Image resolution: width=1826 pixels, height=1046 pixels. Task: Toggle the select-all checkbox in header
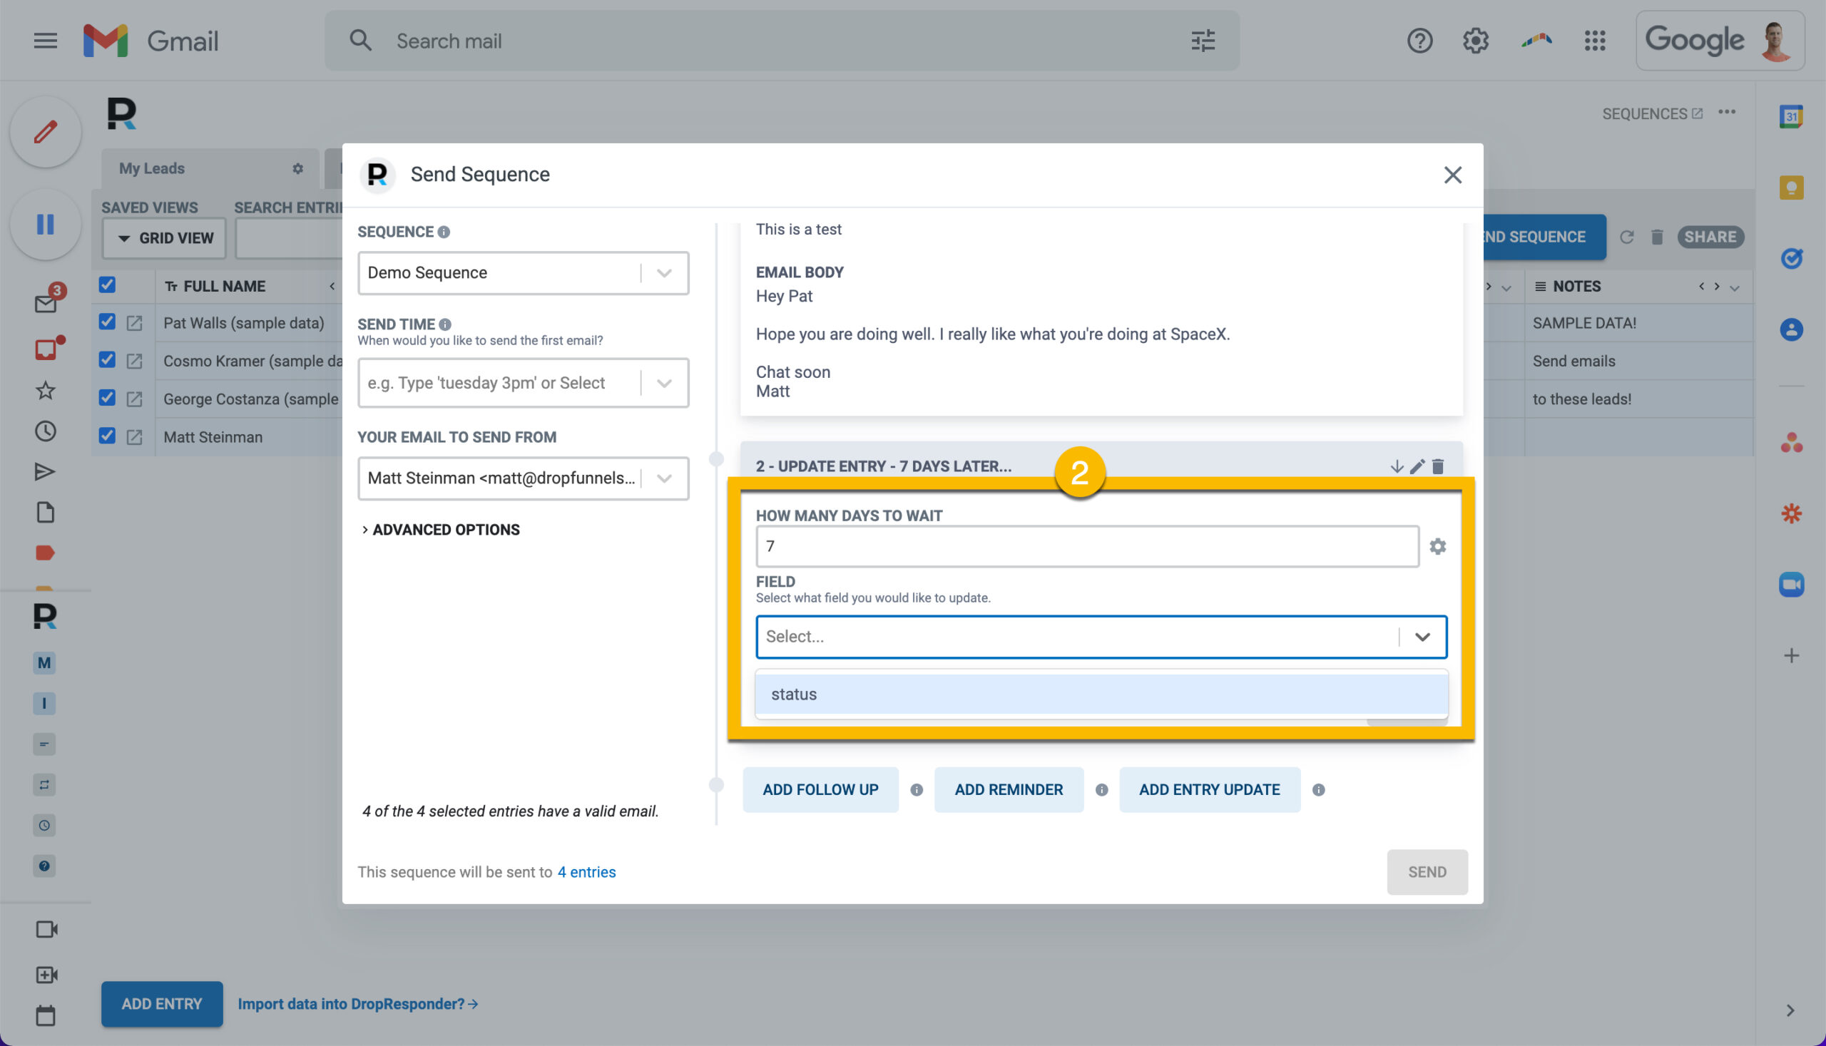click(x=107, y=284)
